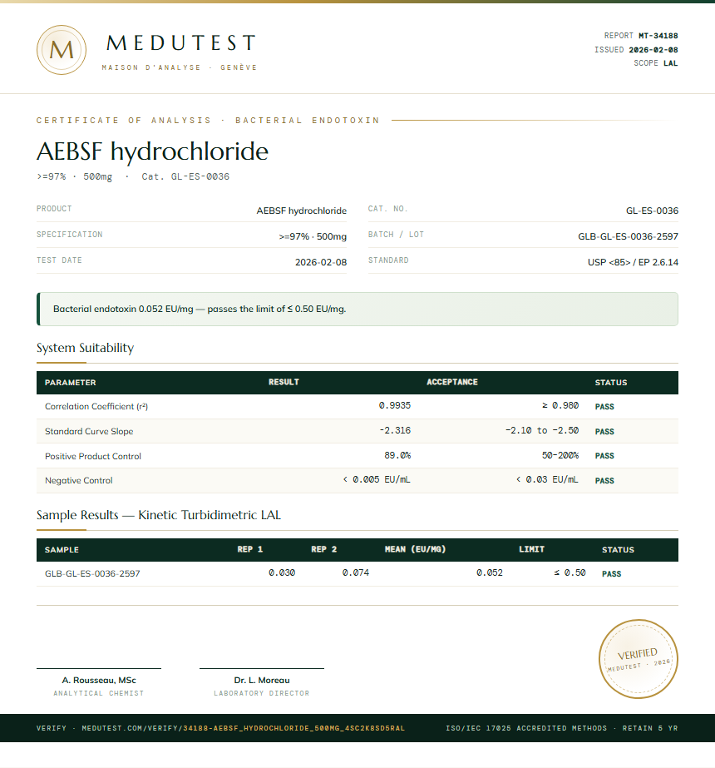Click CAT. NO. value GL-ES-0036

pyautogui.click(x=652, y=211)
